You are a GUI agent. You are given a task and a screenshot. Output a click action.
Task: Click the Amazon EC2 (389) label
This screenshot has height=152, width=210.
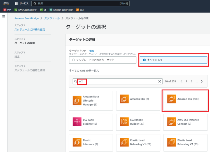(x=188, y=99)
